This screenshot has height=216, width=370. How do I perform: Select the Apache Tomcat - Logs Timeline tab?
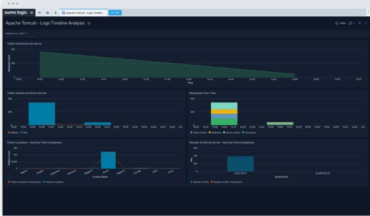[83, 13]
